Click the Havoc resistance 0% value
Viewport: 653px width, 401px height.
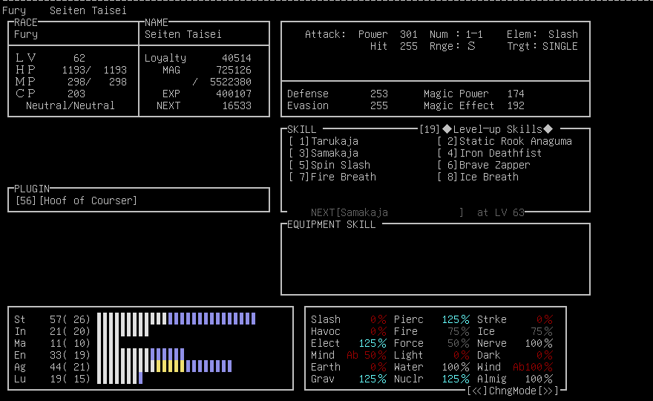[x=378, y=331]
